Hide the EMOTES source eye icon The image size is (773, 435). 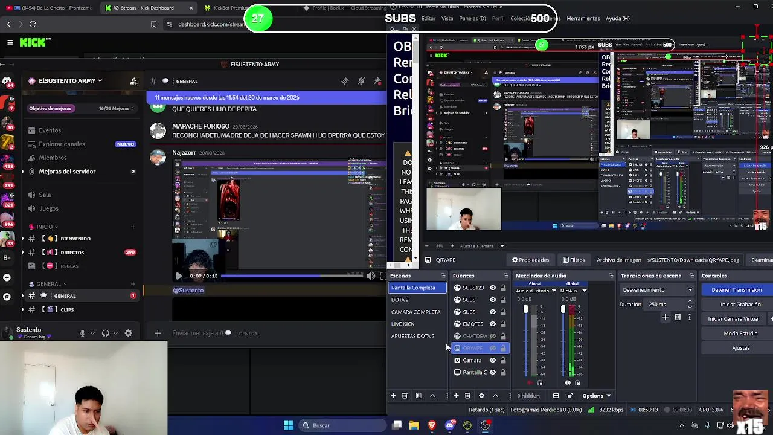point(493,324)
